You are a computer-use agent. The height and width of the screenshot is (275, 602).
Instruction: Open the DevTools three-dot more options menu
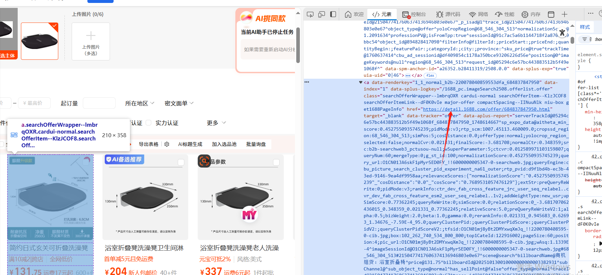(x=591, y=13)
